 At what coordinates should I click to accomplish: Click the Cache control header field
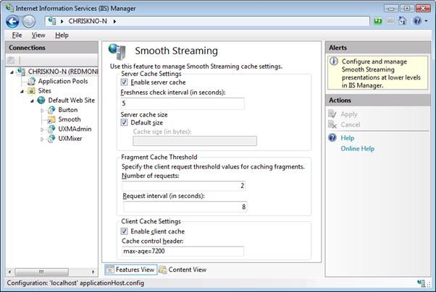pos(183,252)
